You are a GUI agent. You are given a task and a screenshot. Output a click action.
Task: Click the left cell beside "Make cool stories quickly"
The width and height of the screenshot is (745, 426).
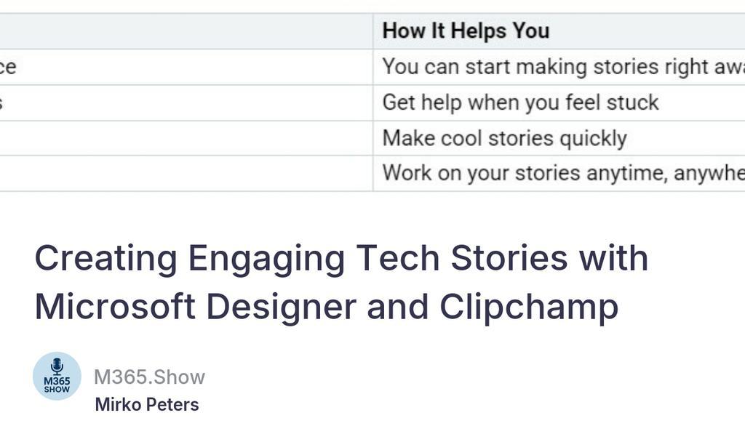click(182, 138)
